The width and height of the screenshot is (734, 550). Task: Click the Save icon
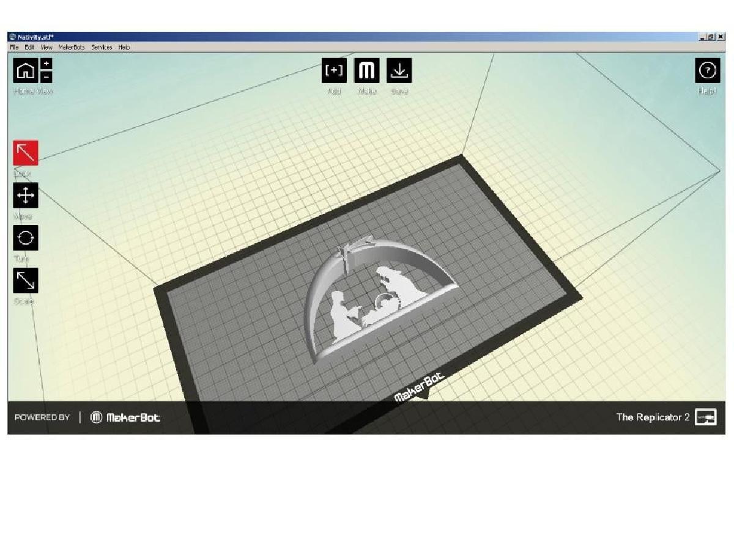tap(399, 71)
